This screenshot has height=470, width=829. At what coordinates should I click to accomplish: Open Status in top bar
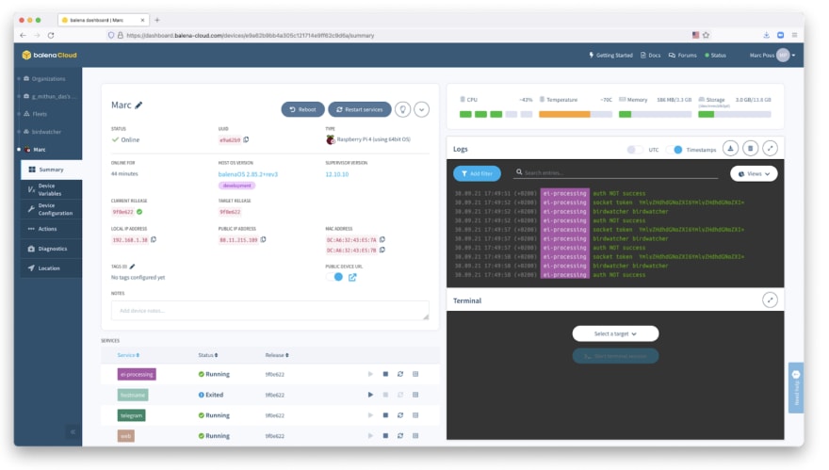tap(715, 55)
